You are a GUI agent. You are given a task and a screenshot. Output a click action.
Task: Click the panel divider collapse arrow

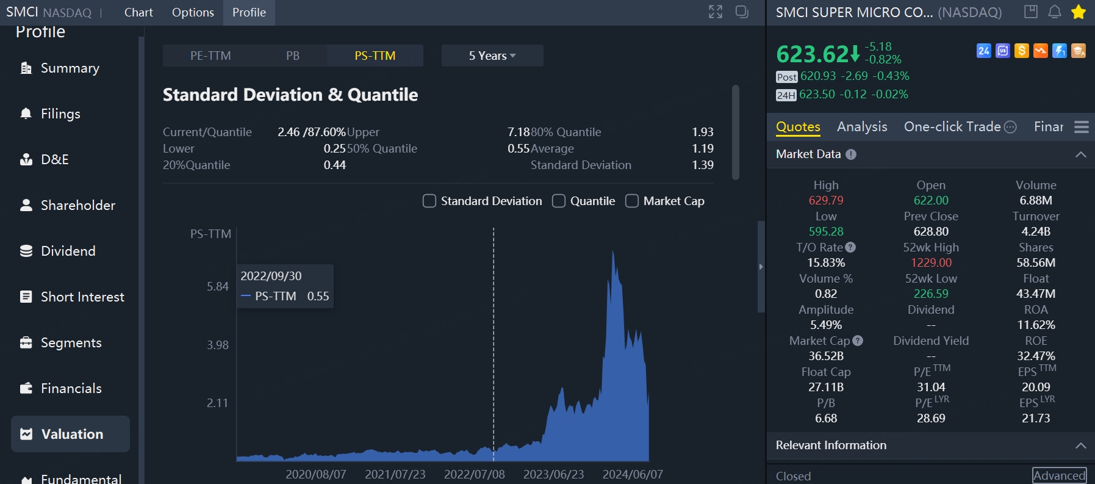(761, 267)
